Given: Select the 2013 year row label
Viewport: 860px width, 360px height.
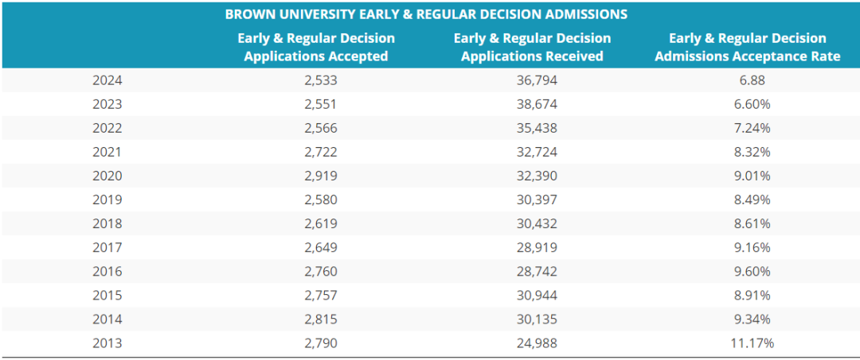Looking at the screenshot, I should tap(107, 343).
